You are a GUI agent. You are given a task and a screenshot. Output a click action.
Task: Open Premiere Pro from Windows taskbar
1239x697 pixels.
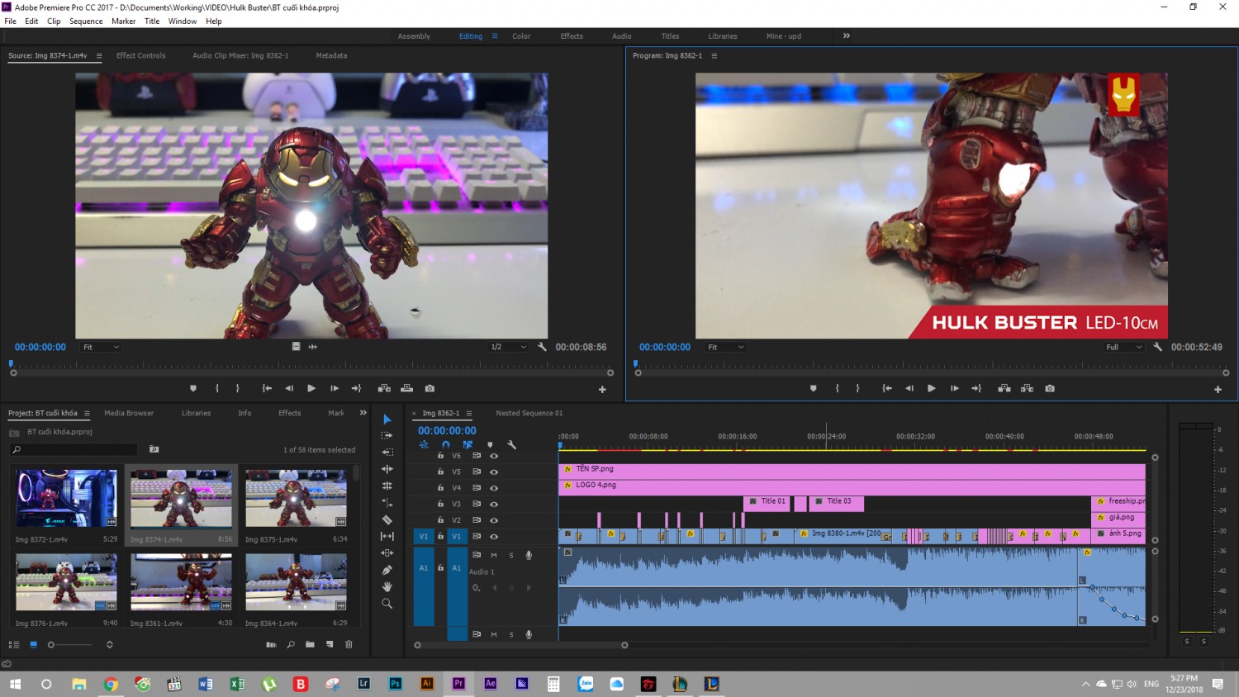(x=458, y=684)
